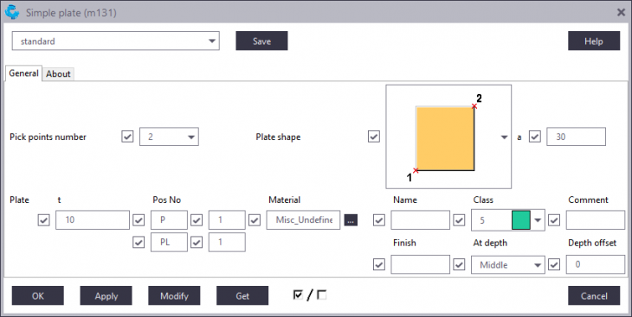The image size is (632, 317).
Task: Open the standard settings dropdown
Action: [116, 41]
